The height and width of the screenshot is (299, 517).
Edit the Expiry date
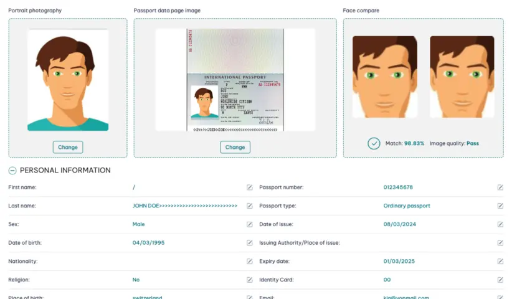click(500, 261)
